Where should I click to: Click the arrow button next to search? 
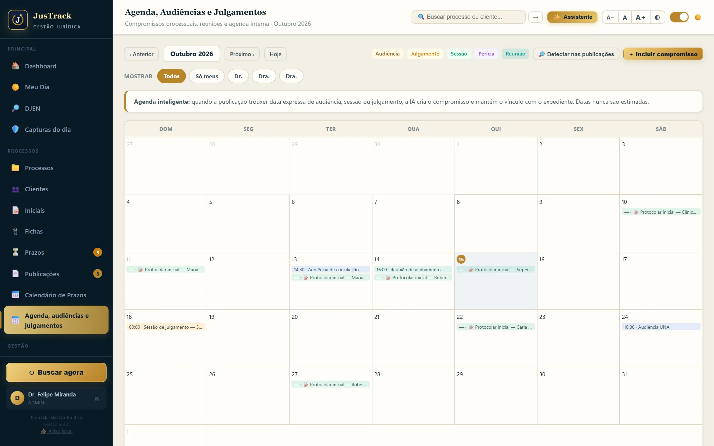coord(535,17)
